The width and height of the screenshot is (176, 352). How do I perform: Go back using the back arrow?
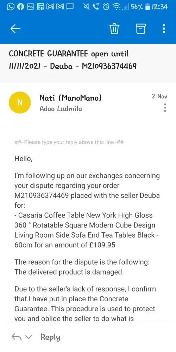point(15,29)
